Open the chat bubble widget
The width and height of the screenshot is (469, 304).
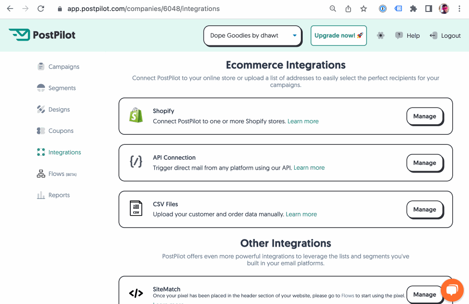coord(451,290)
